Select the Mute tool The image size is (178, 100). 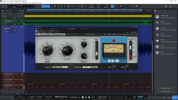tap(61, 6)
